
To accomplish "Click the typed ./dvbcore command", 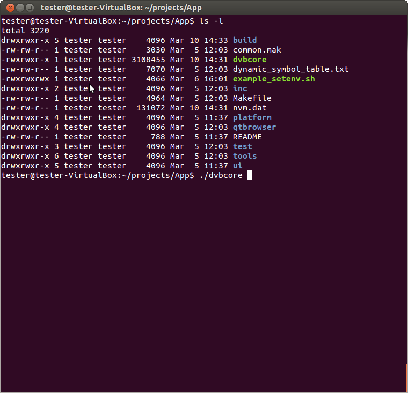I will pos(220,175).
